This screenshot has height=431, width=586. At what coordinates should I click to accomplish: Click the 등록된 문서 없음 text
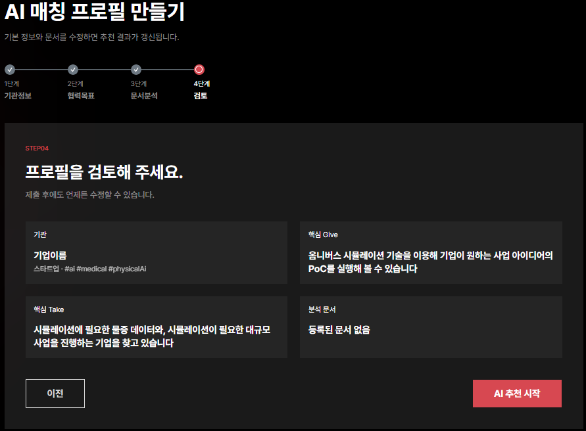pyautogui.click(x=339, y=330)
